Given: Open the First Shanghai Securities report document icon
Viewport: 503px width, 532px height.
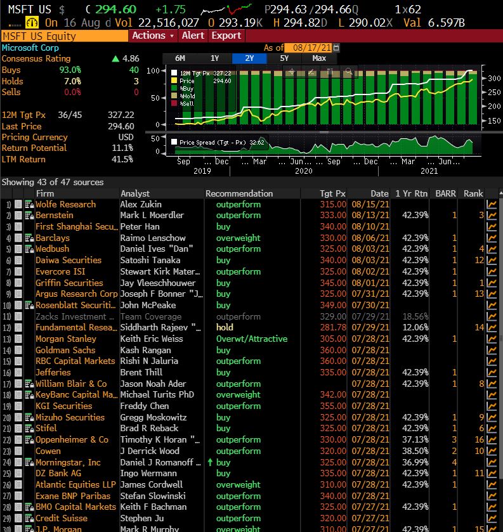Looking at the screenshot, I should [x=18, y=226].
